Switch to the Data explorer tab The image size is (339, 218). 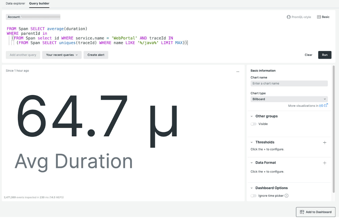coord(15,3)
